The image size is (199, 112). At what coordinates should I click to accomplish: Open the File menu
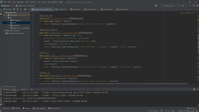point(5,2)
